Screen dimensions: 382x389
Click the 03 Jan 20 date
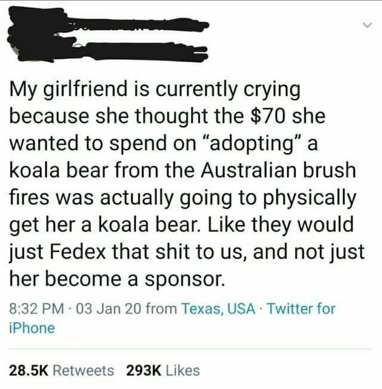(109, 309)
